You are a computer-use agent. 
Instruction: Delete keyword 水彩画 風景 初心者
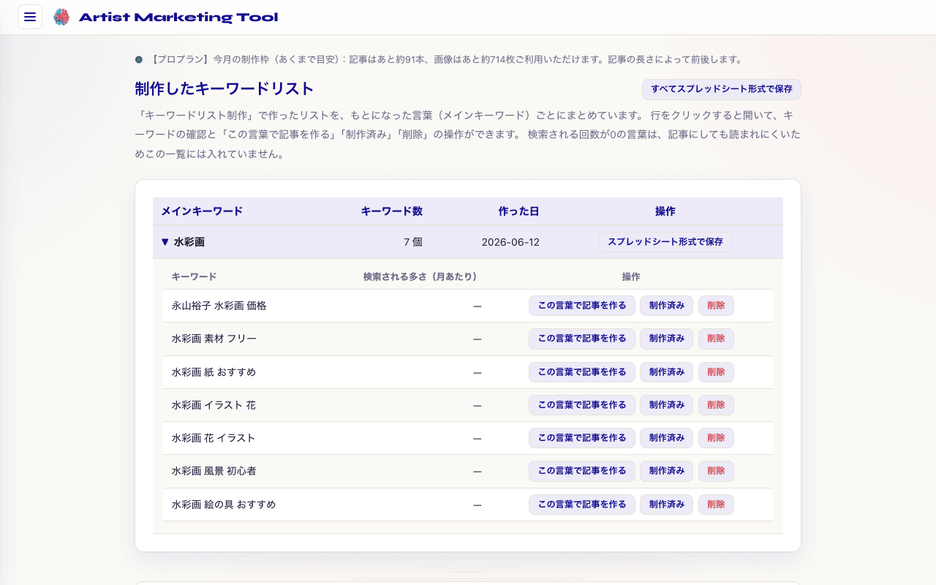pyautogui.click(x=716, y=471)
